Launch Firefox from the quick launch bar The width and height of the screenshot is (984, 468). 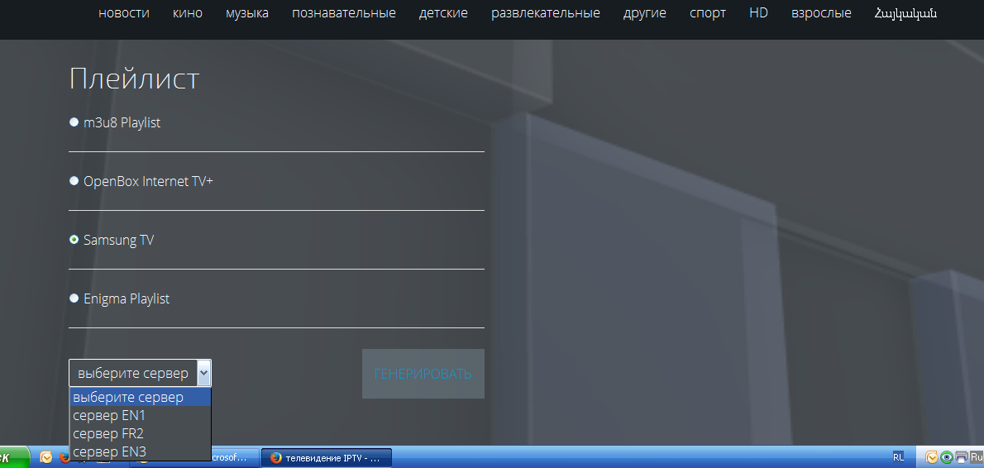(64, 457)
